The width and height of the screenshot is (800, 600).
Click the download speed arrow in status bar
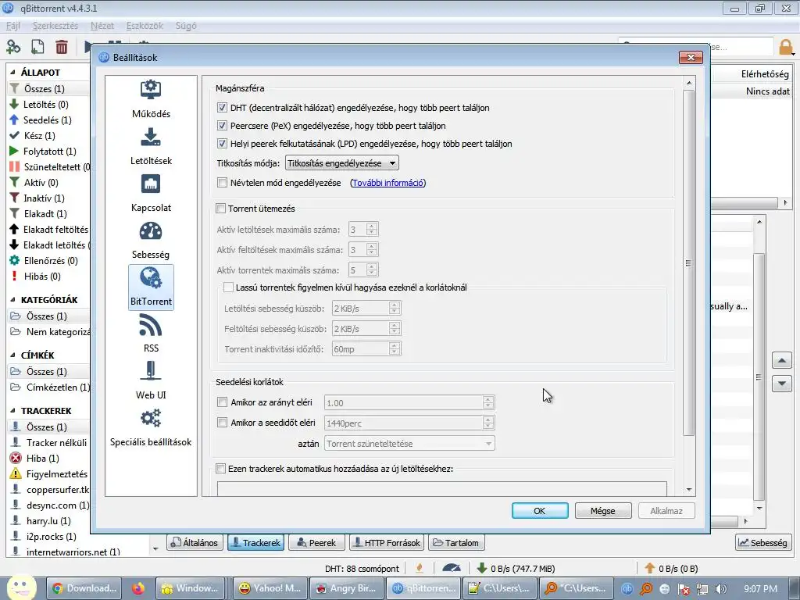coord(481,568)
